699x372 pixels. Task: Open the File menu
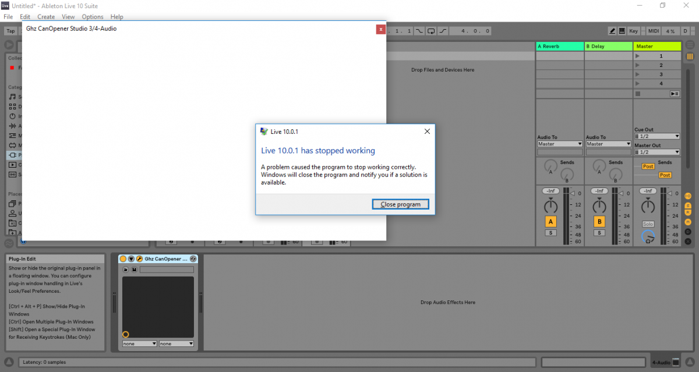click(x=8, y=17)
